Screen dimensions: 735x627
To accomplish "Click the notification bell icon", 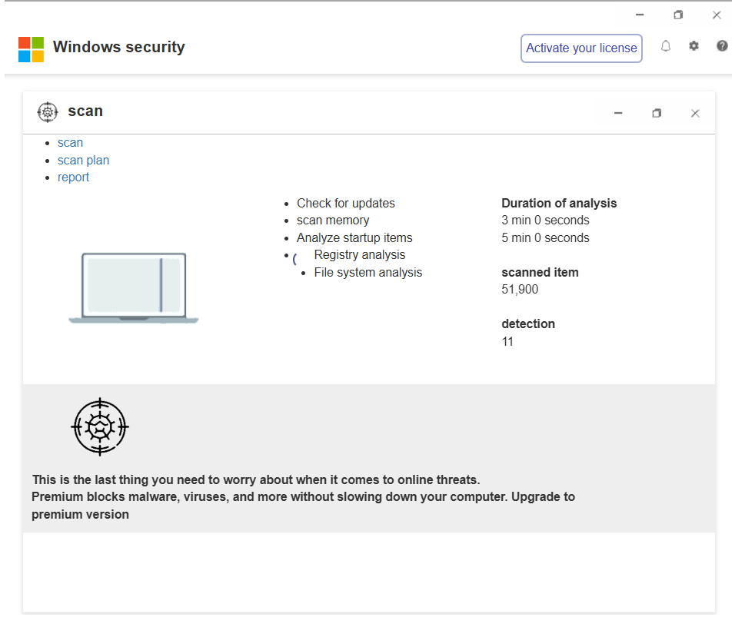I will pos(666,46).
